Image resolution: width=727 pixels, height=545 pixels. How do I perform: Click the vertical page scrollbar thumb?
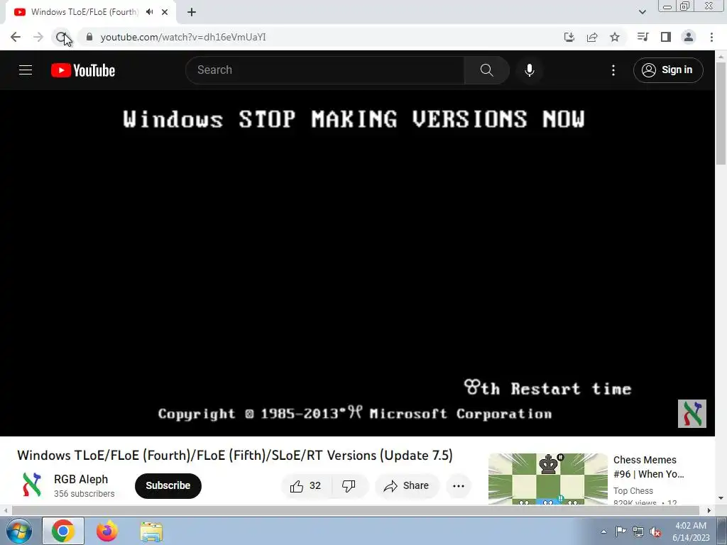(x=721, y=113)
